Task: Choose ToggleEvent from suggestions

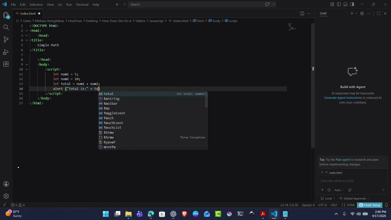Action: pos(153,113)
